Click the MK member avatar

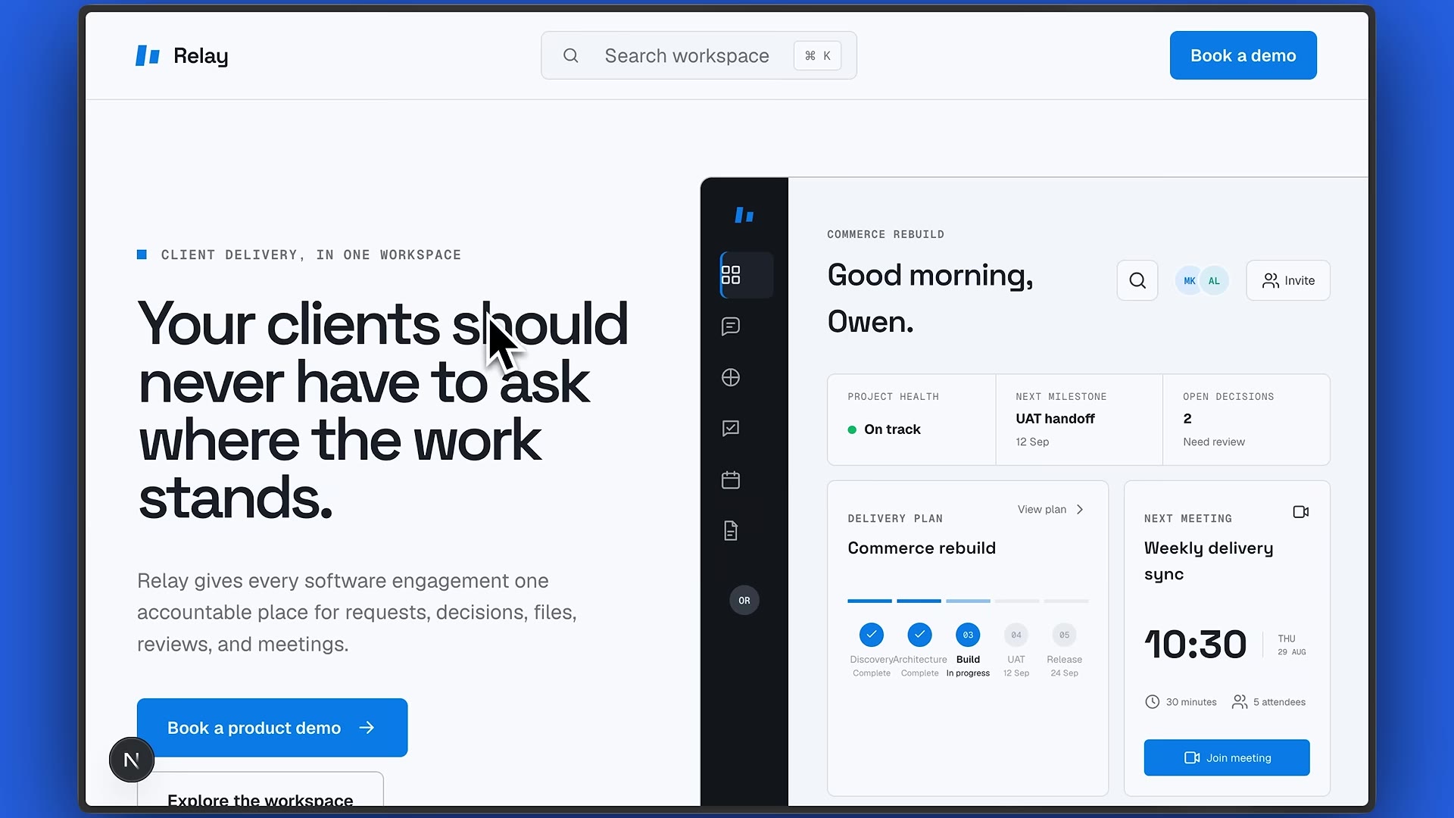click(x=1190, y=281)
